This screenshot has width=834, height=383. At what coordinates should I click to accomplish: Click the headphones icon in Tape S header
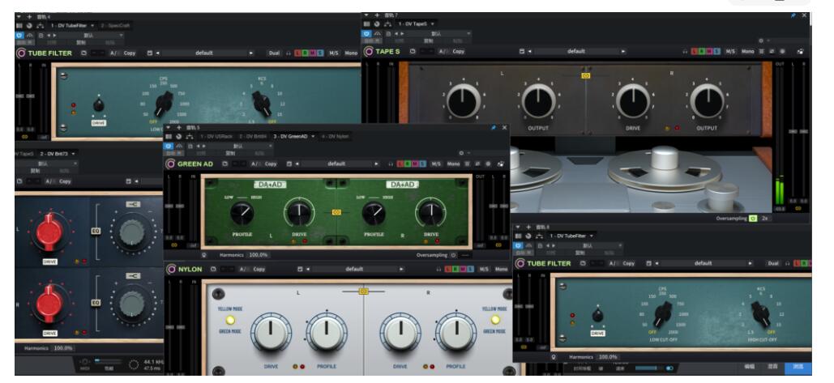tap(686, 52)
